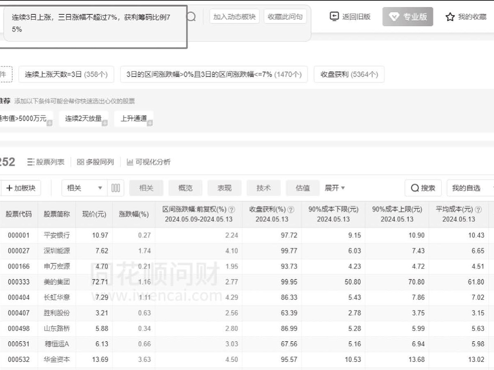This screenshot has height=370, width=494.
Task: Open stock 美的集团
Action: click(57, 282)
